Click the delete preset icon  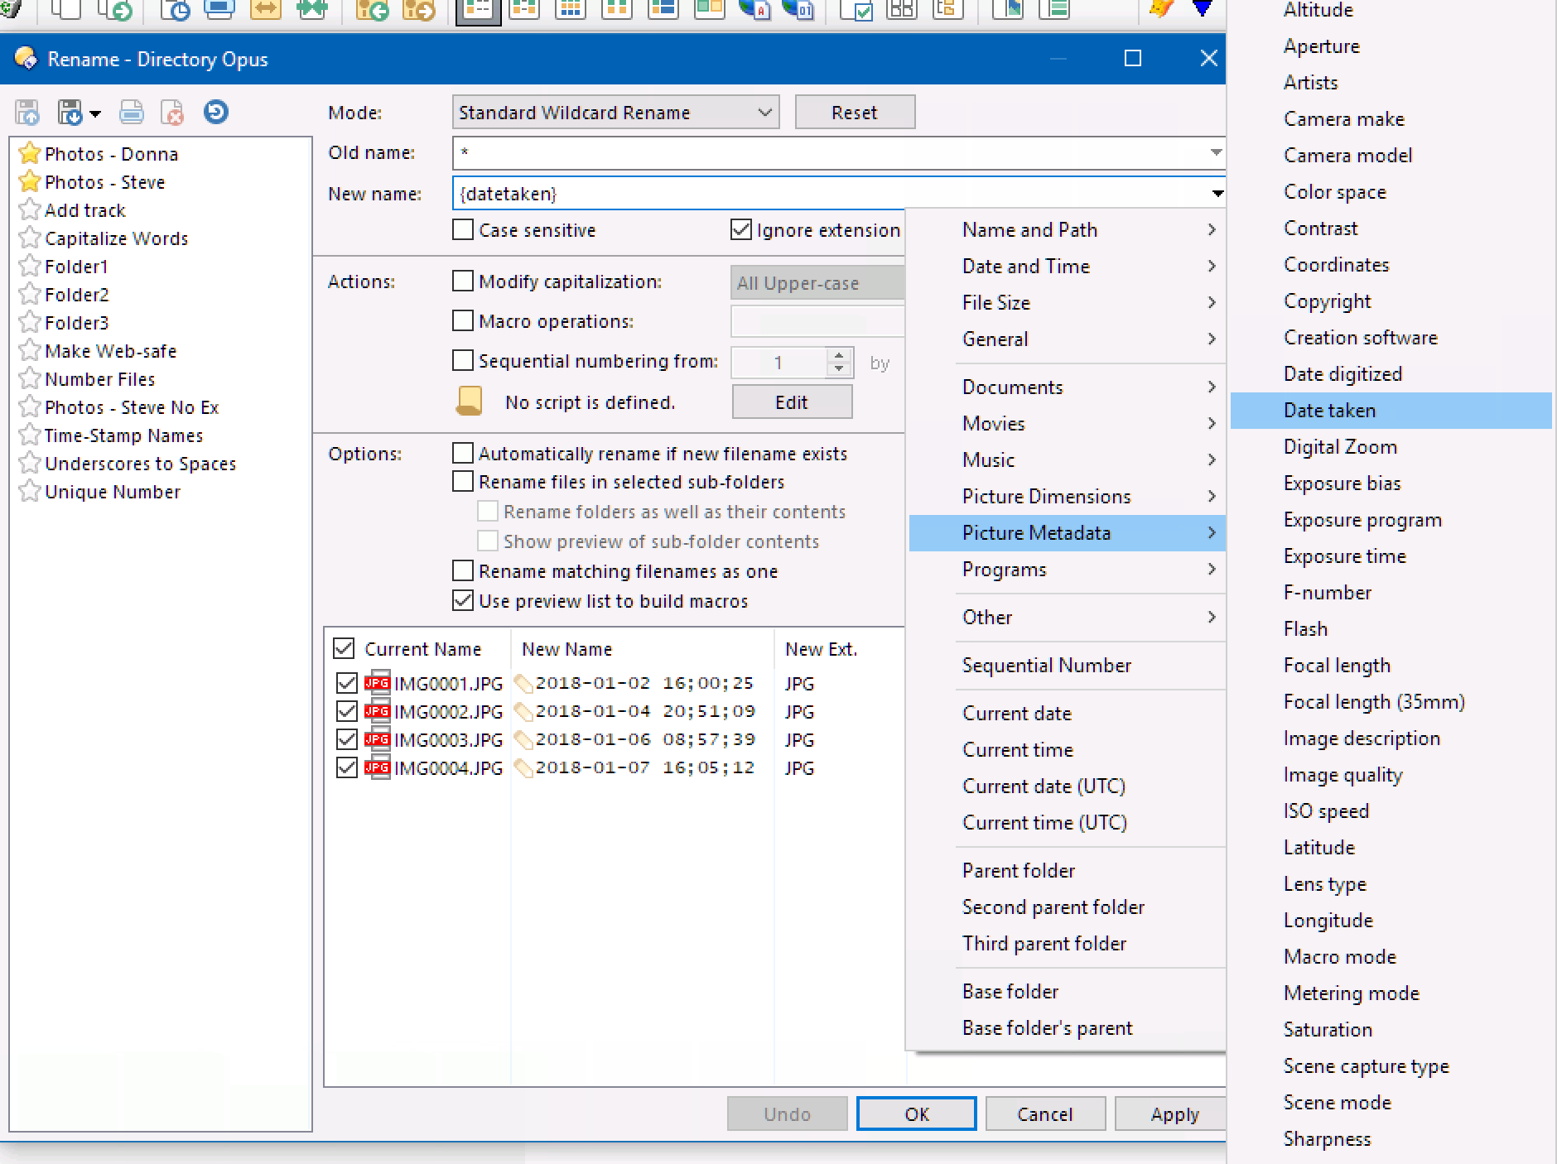coord(172,112)
